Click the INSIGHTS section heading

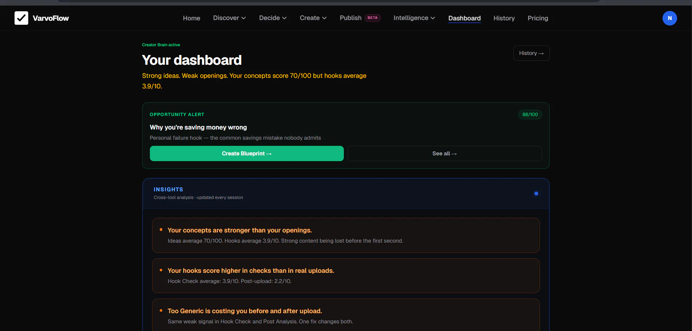coord(168,190)
